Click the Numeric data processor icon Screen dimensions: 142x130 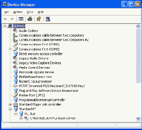(15, 81)
